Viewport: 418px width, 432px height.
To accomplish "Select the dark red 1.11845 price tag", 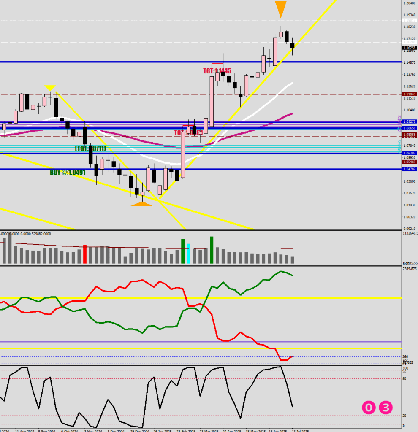I will [x=409, y=94].
